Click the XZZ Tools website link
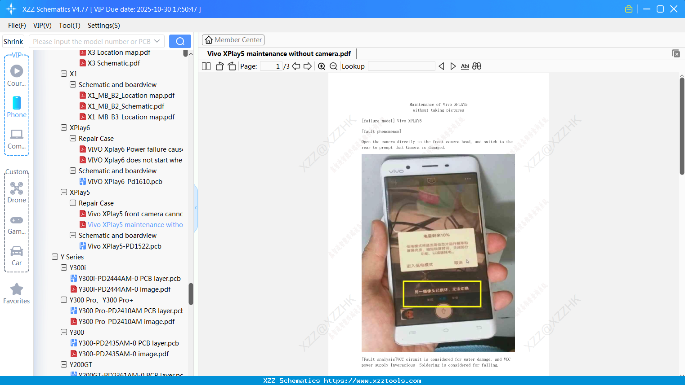Screen dimensions: 685x385 tap(342, 380)
